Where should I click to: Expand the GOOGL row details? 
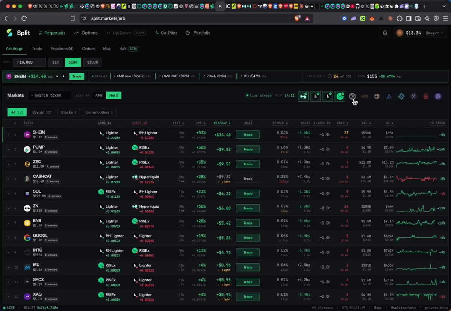(8, 238)
